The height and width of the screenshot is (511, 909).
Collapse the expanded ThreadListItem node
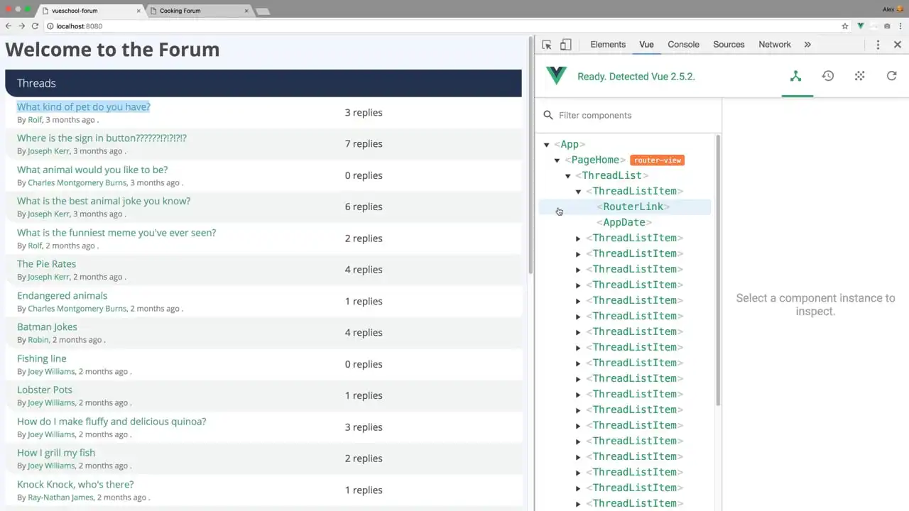pos(579,192)
